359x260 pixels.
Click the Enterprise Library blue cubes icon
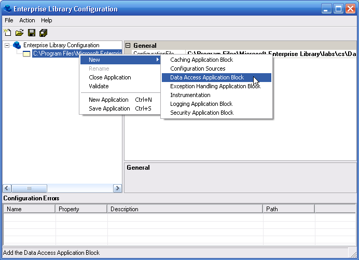pos(17,45)
